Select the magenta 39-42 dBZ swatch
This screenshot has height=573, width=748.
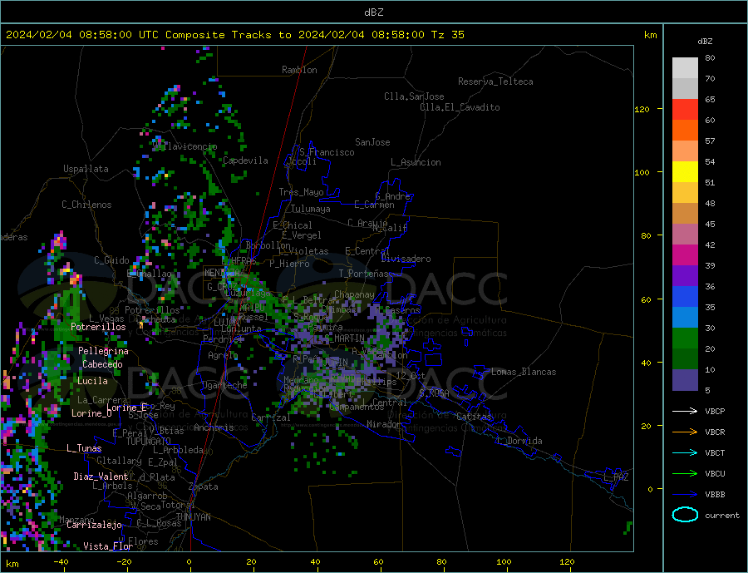685,255
